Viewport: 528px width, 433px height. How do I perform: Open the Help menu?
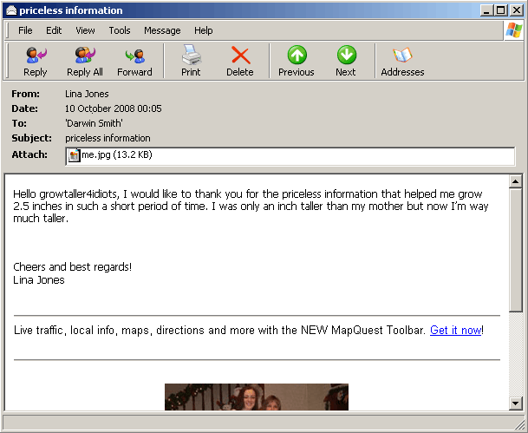pyautogui.click(x=204, y=30)
